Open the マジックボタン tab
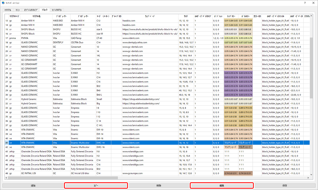The height and width of the screenshot is (190, 318). click(x=57, y=10)
